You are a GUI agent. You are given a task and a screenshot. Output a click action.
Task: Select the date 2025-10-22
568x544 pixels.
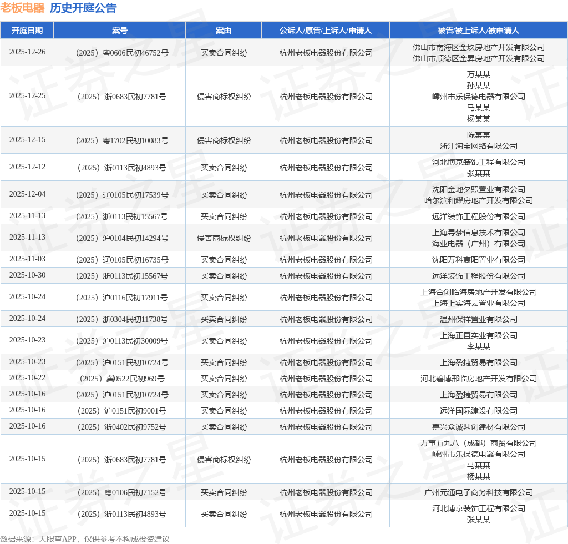[28, 377]
